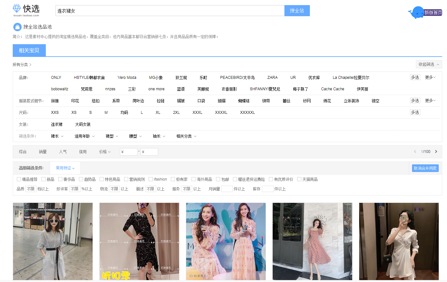Check the 赠送退货运费险 checkbox
The width and height of the screenshot is (447, 282).
tap(235, 179)
